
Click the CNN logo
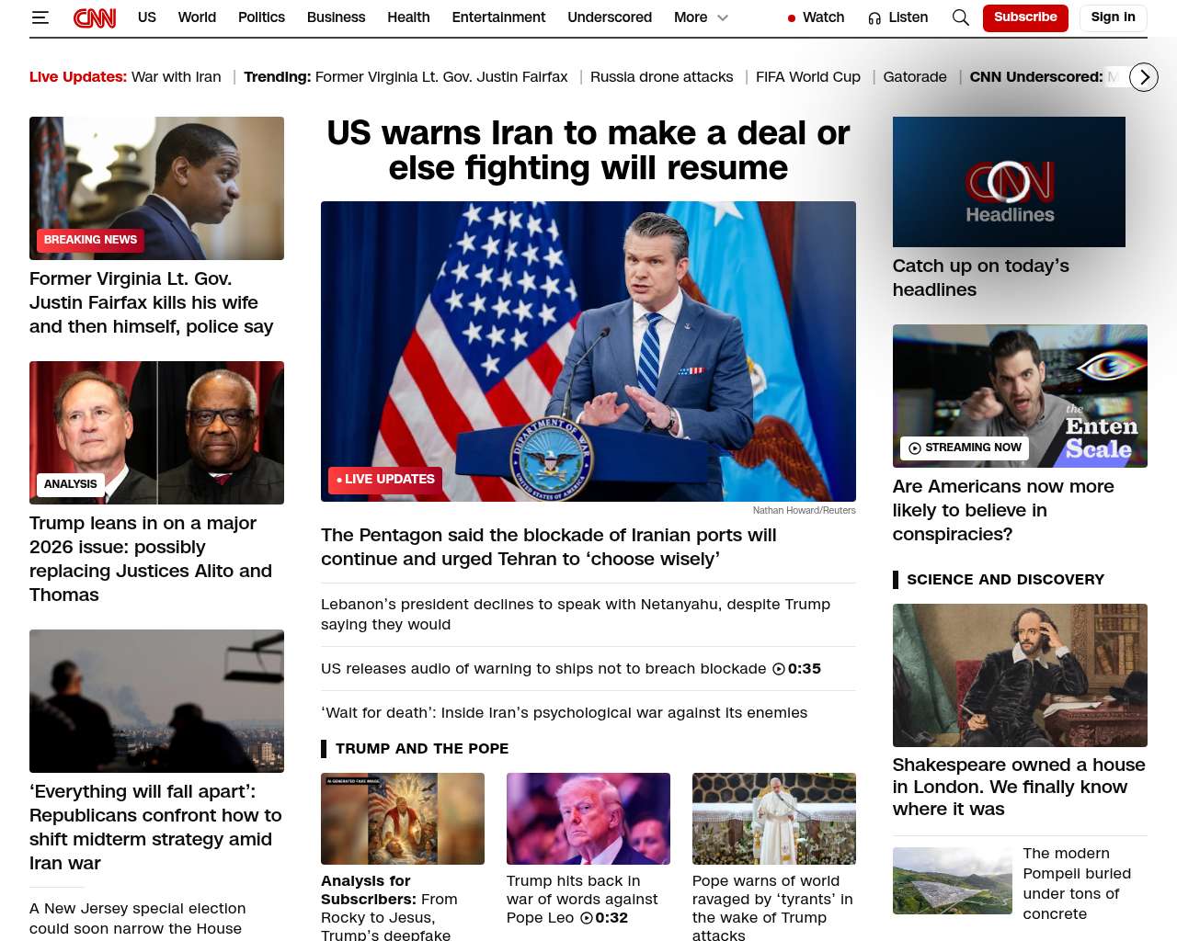[x=95, y=17]
